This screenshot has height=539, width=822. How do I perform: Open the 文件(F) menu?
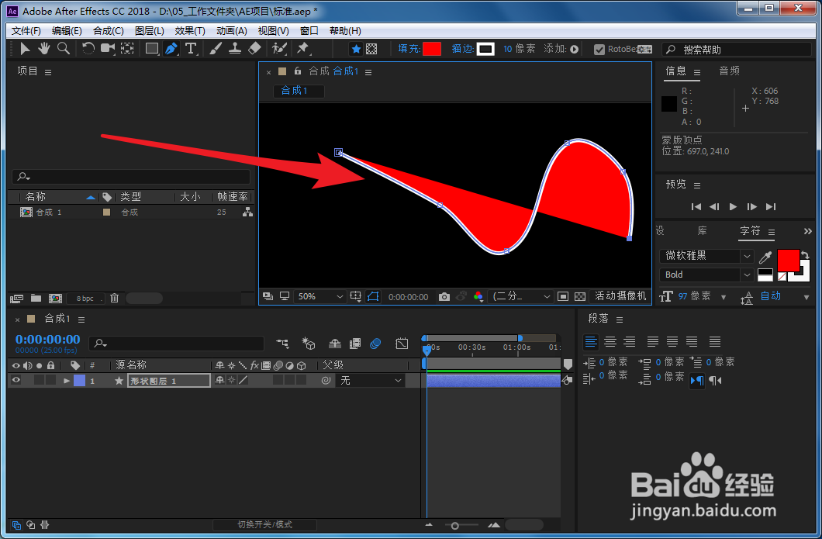(x=26, y=31)
